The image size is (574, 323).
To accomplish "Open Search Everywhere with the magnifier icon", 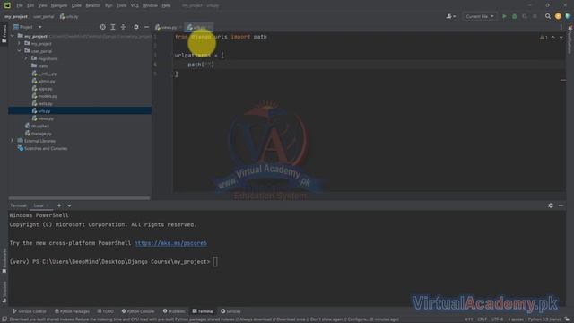I will (x=548, y=16).
